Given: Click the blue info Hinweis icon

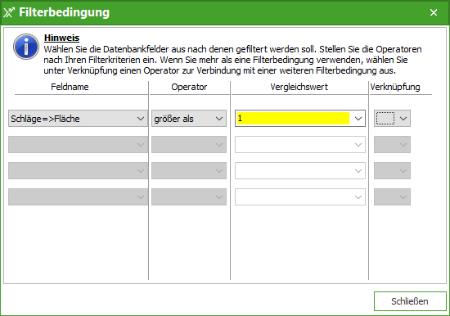Looking at the screenshot, I should pos(26,47).
